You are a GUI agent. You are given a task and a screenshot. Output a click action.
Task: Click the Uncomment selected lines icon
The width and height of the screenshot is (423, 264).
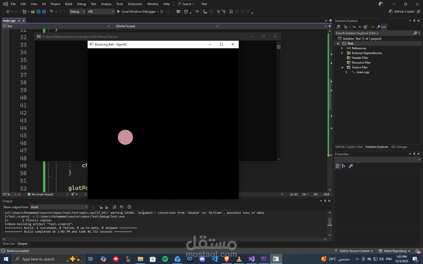point(224,12)
